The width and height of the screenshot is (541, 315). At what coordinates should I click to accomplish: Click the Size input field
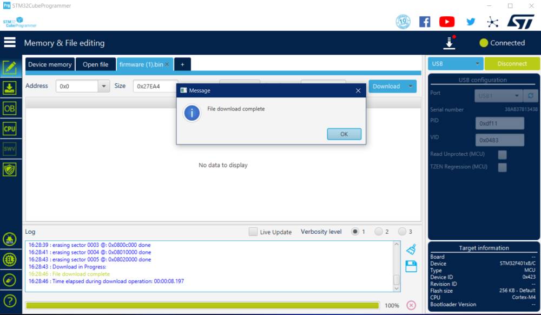155,86
